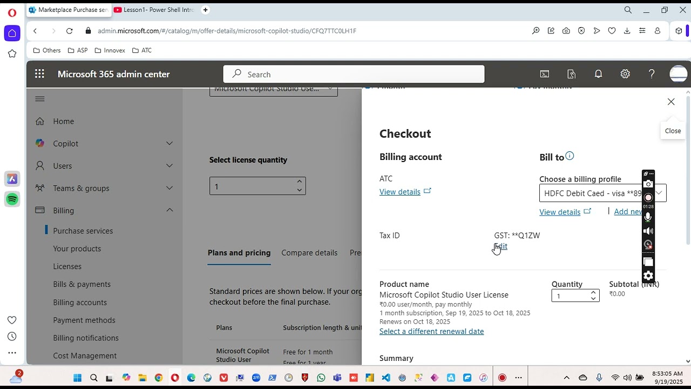The width and height of the screenshot is (691, 389).
Task: Collapse the navigation menu hamburger
Action: click(40, 99)
